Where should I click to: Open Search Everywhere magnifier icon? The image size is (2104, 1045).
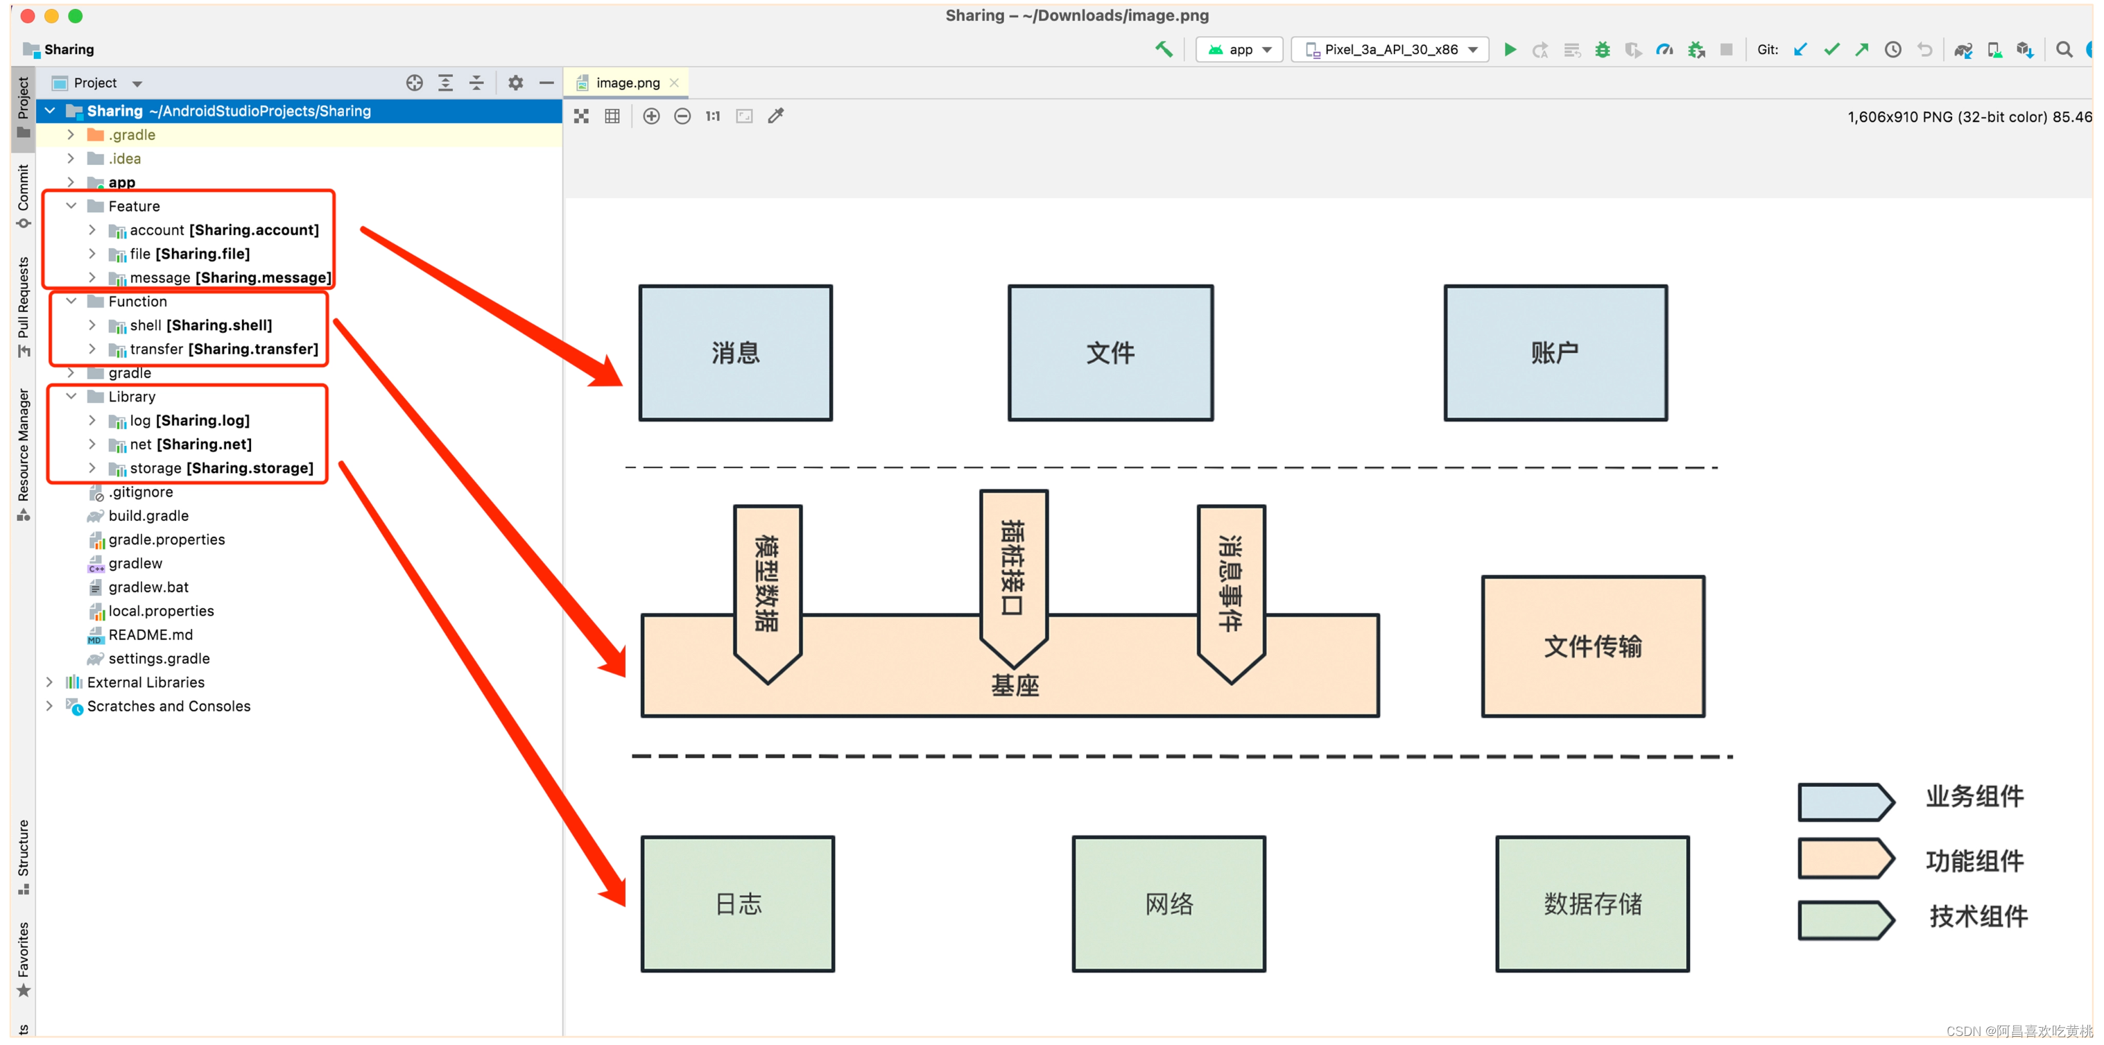(x=2064, y=50)
